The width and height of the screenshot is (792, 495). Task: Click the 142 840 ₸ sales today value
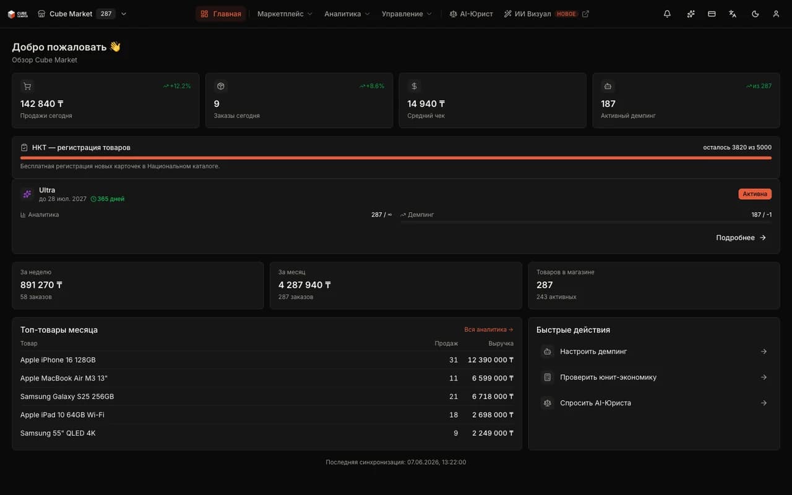pos(41,104)
